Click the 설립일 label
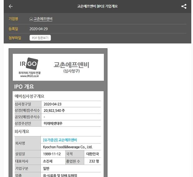The image size is (193, 177). [x=20, y=154]
